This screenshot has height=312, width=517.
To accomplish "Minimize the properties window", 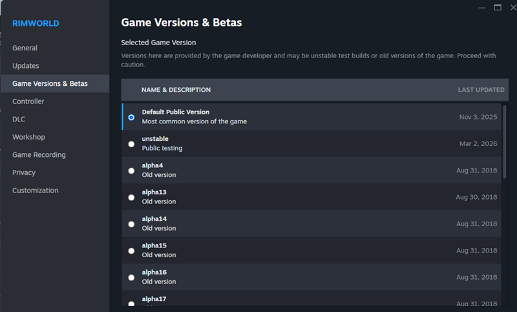I will click(481, 8).
